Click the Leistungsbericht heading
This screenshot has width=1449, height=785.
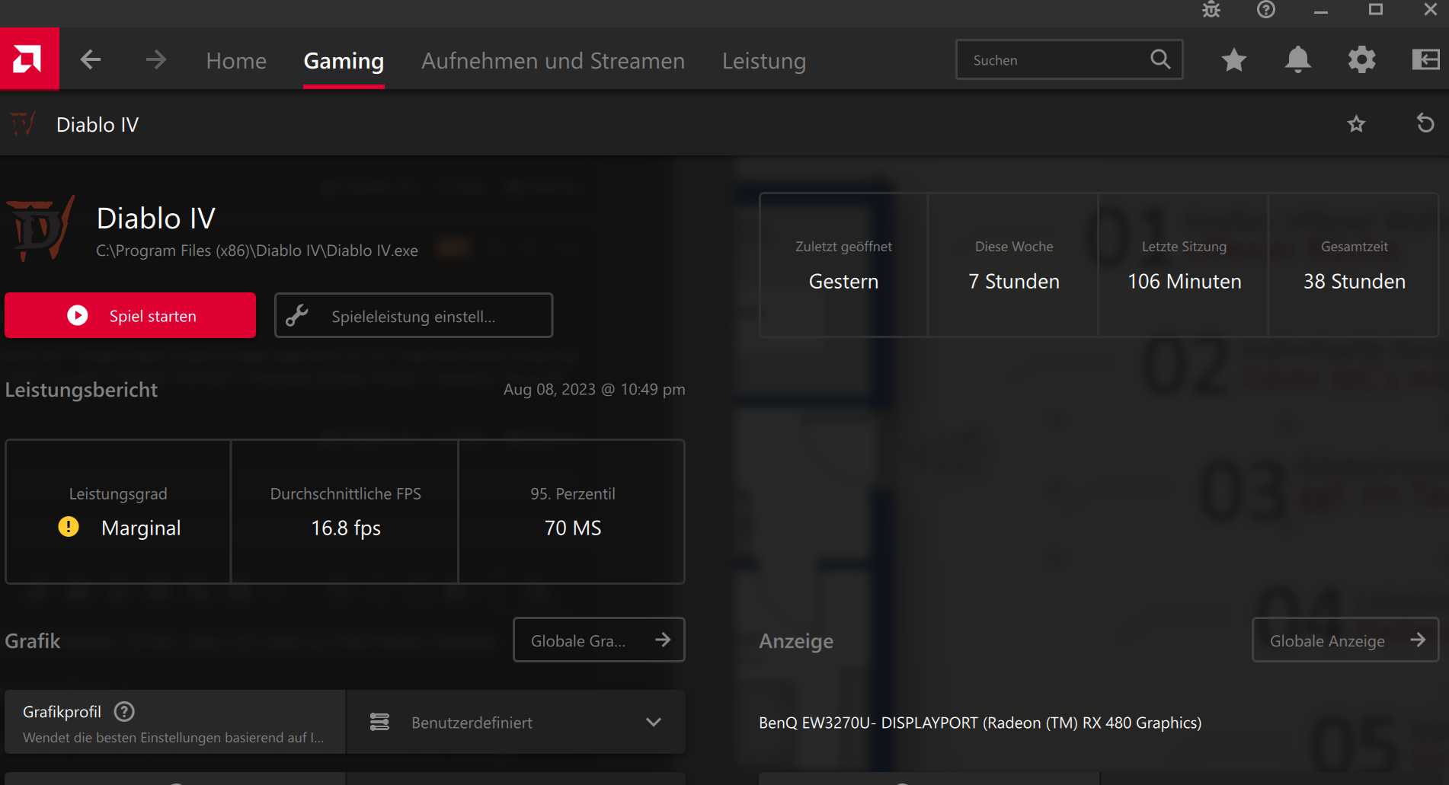(x=82, y=389)
